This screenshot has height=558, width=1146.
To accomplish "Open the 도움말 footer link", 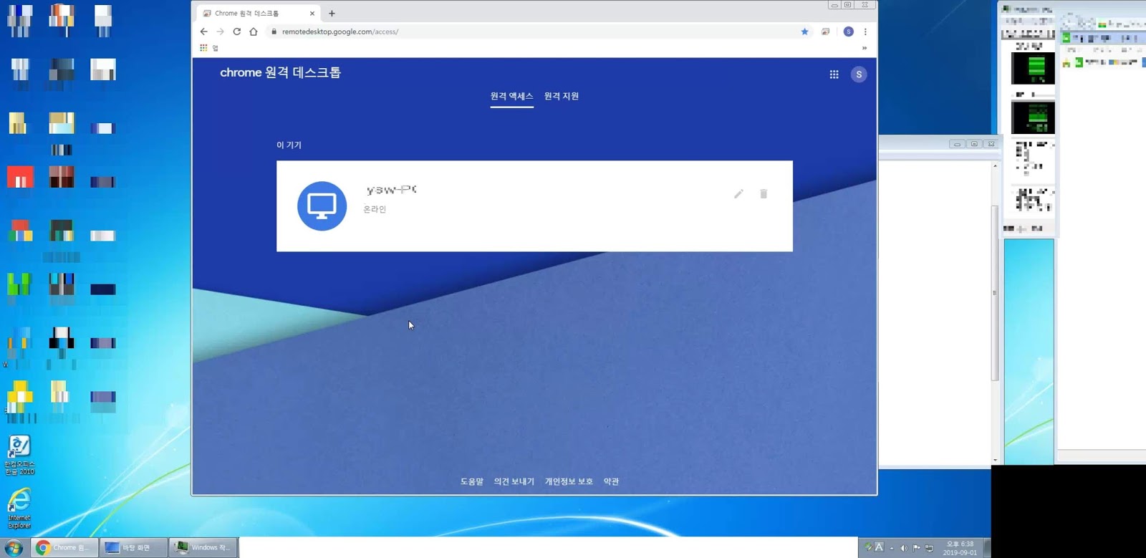I will pos(472,481).
